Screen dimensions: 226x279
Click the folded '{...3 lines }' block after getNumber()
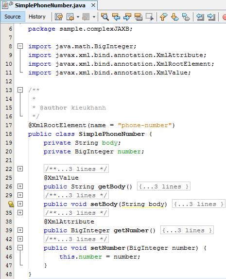tap(187, 230)
